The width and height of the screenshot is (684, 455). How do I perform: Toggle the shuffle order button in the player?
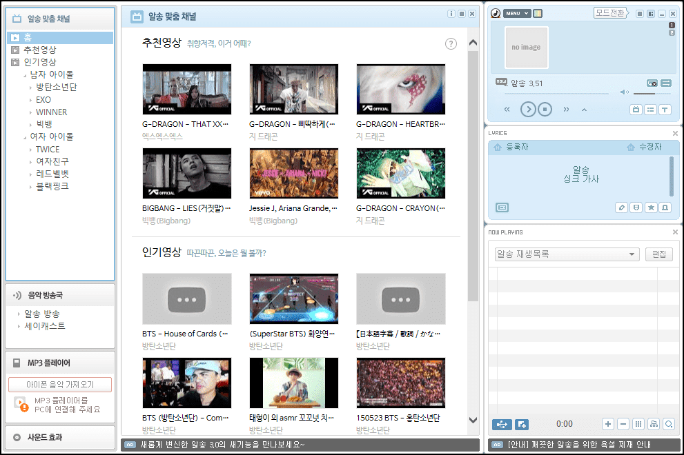666,83
